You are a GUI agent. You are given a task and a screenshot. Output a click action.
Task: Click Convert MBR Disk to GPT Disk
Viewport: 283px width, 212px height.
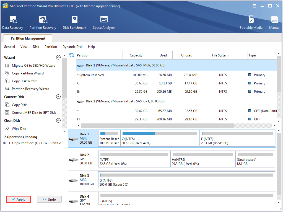[34, 112]
